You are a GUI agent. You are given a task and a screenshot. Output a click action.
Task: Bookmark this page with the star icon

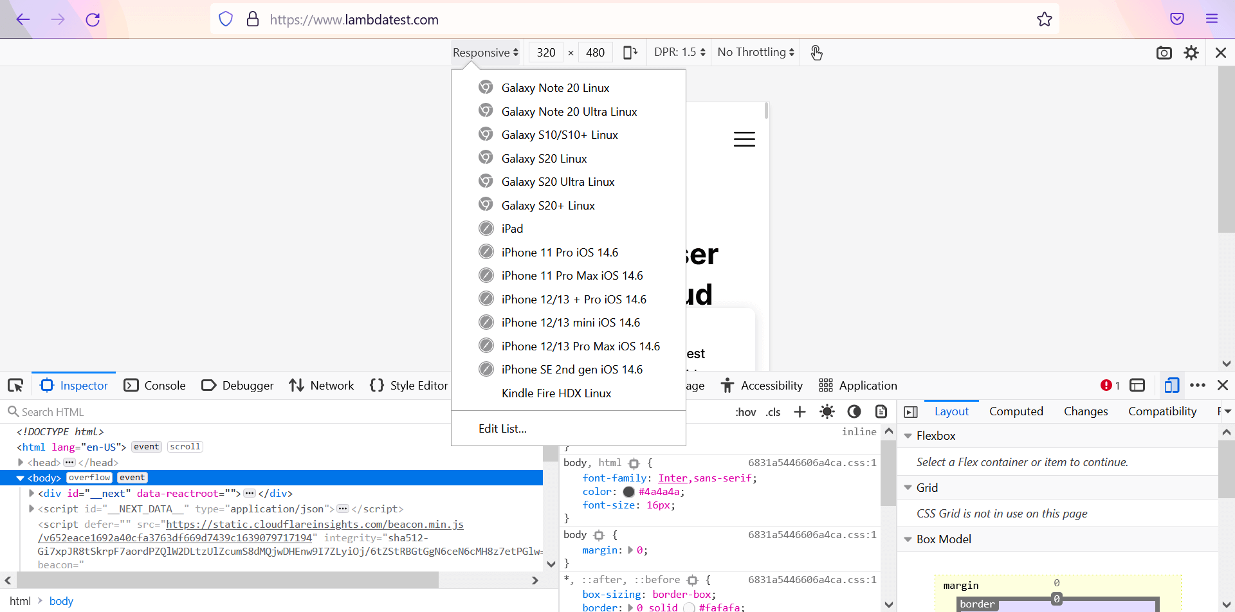coord(1044,19)
